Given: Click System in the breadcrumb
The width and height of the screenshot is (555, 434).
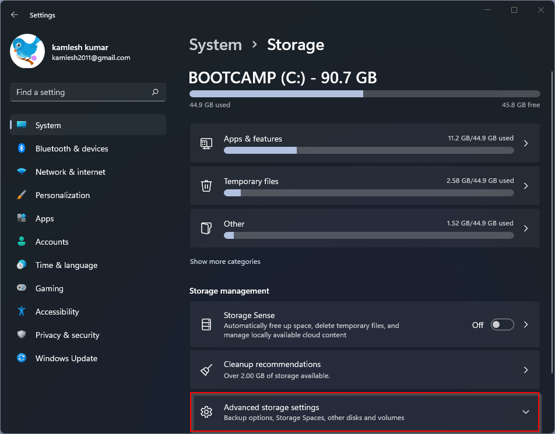Looking at the screenshot, I should click(x=215, y=45).
